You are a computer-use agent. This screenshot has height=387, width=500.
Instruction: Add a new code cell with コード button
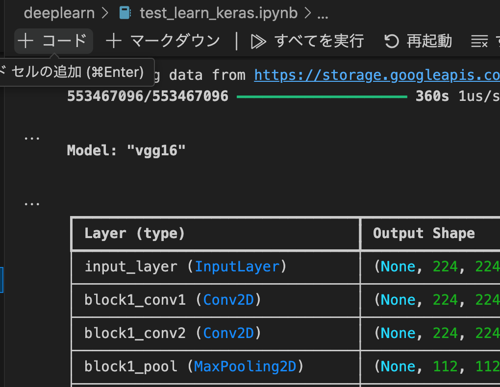(x=53, y=41)
